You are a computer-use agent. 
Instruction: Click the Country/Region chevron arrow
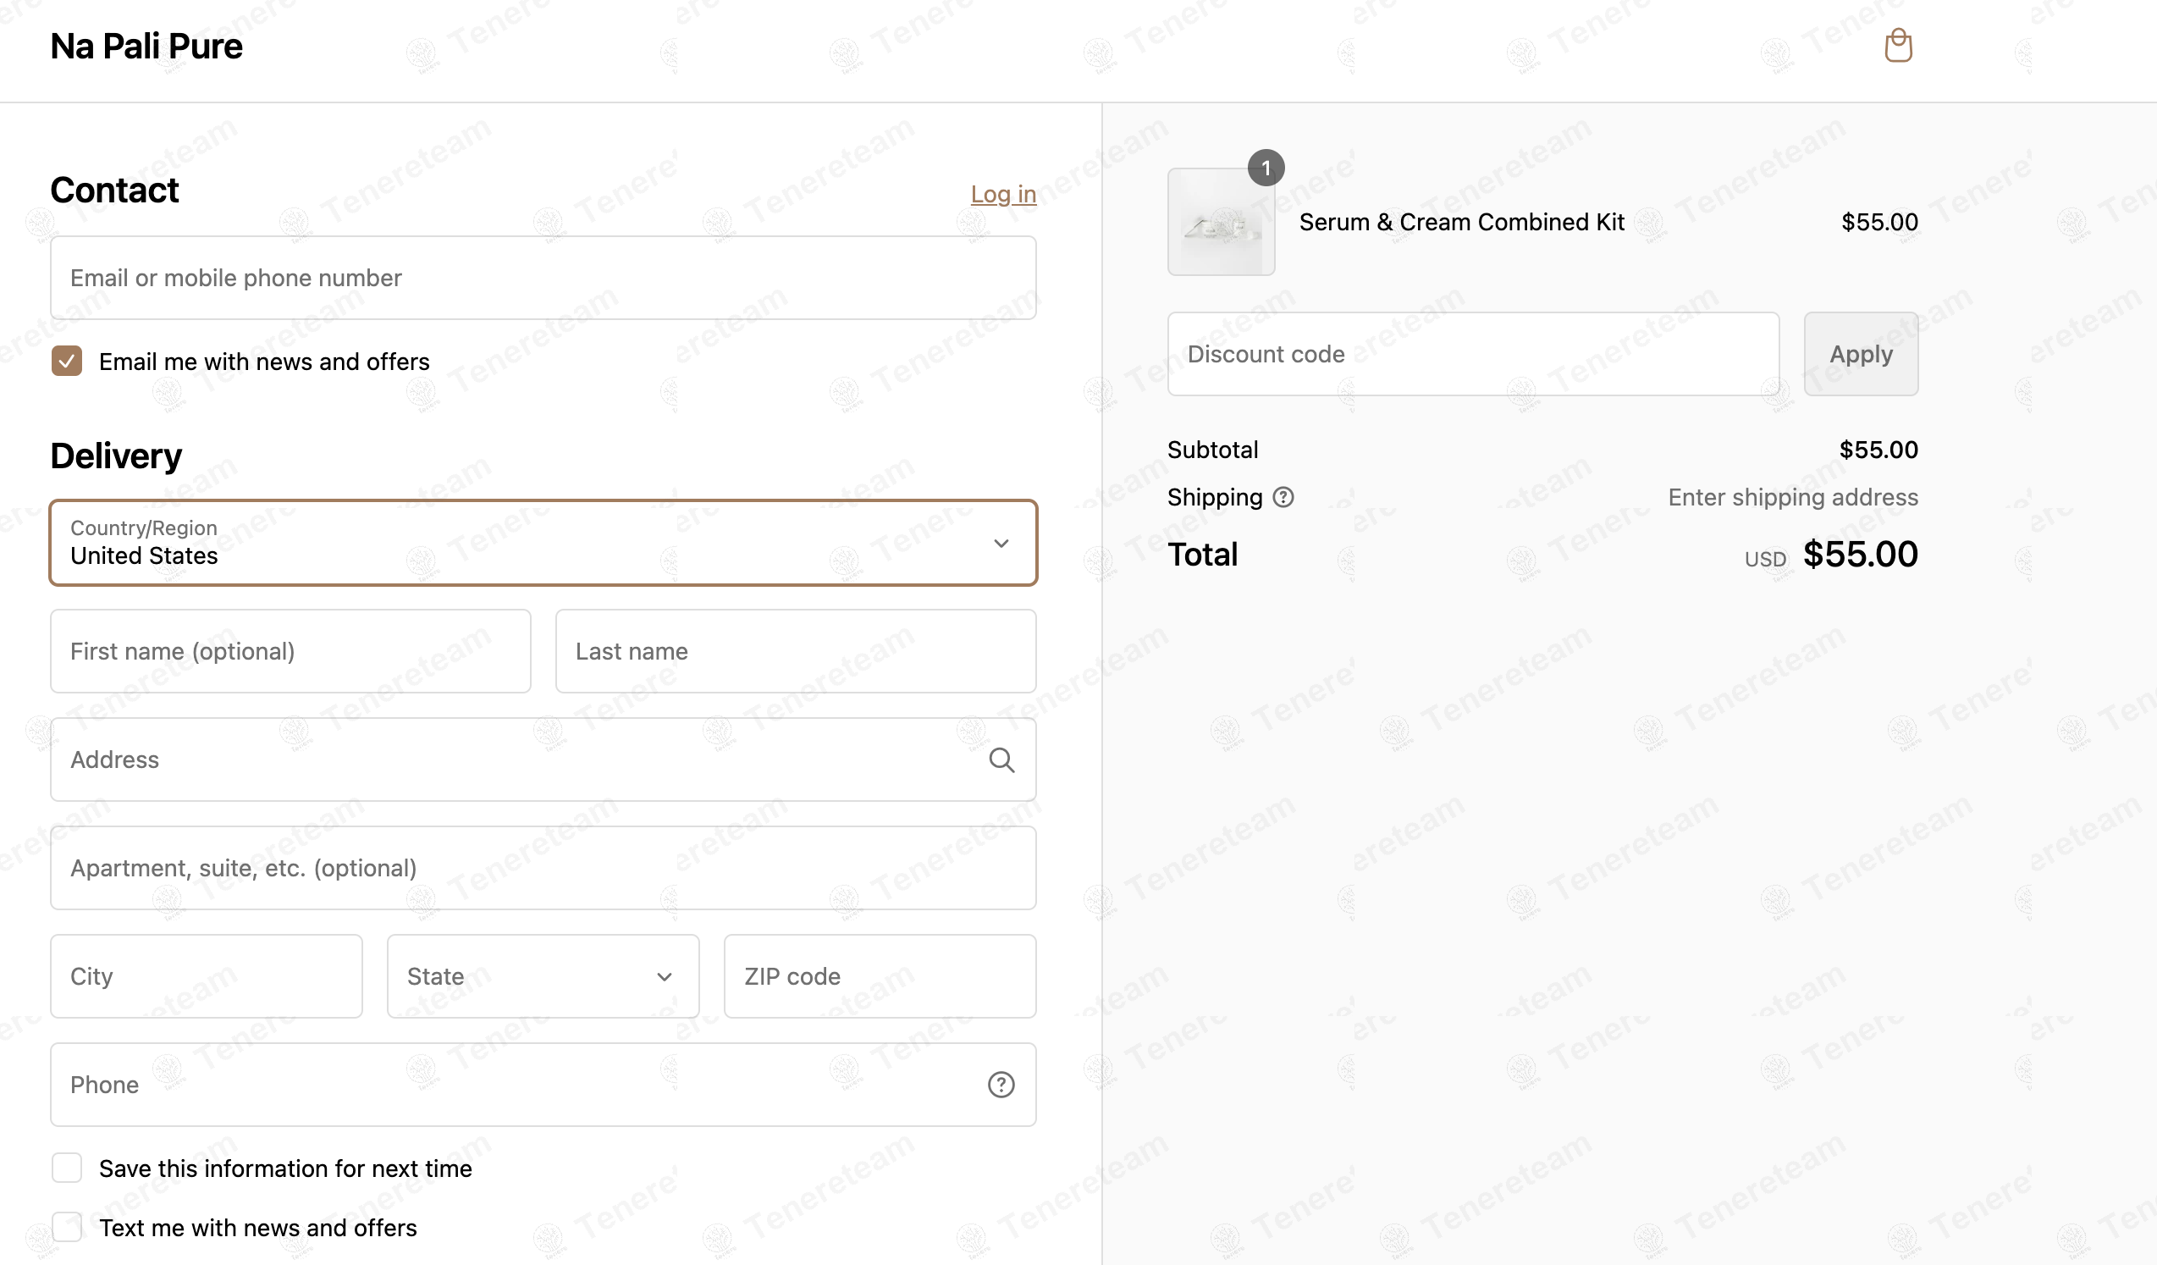tap(1001, 544)
